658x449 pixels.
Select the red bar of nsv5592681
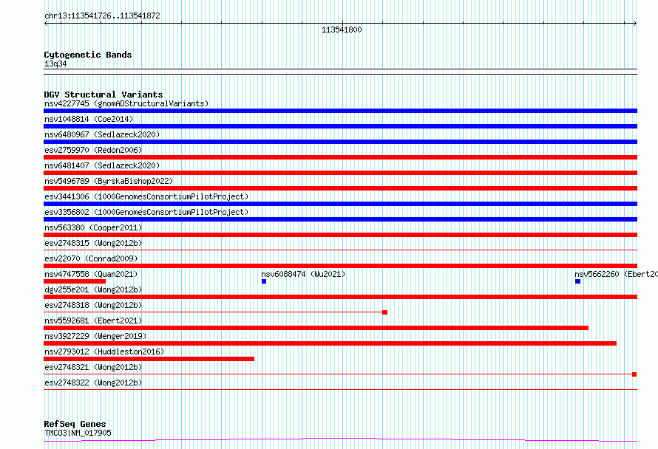(316, 328)
